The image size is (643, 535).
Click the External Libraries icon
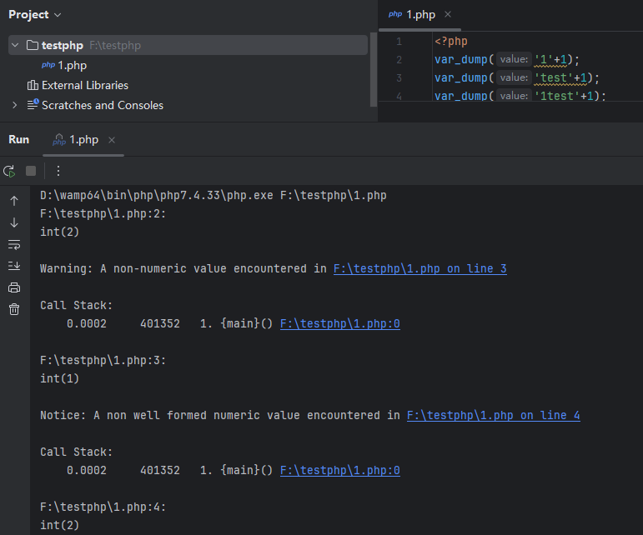tap(33, 85)
